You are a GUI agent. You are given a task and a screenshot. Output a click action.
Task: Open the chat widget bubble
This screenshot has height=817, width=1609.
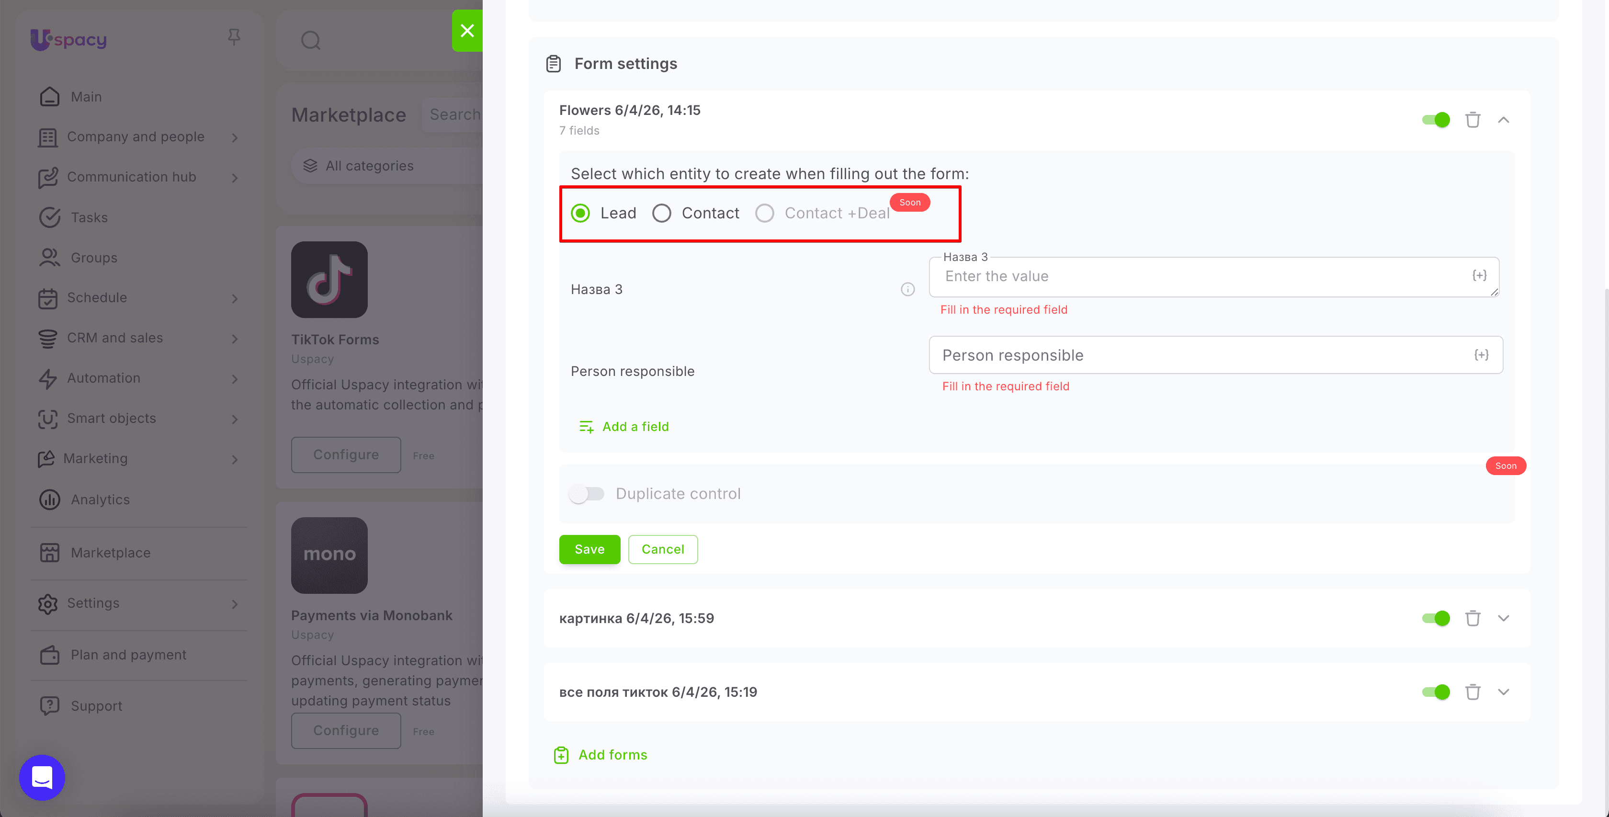(x=42, y=778)
